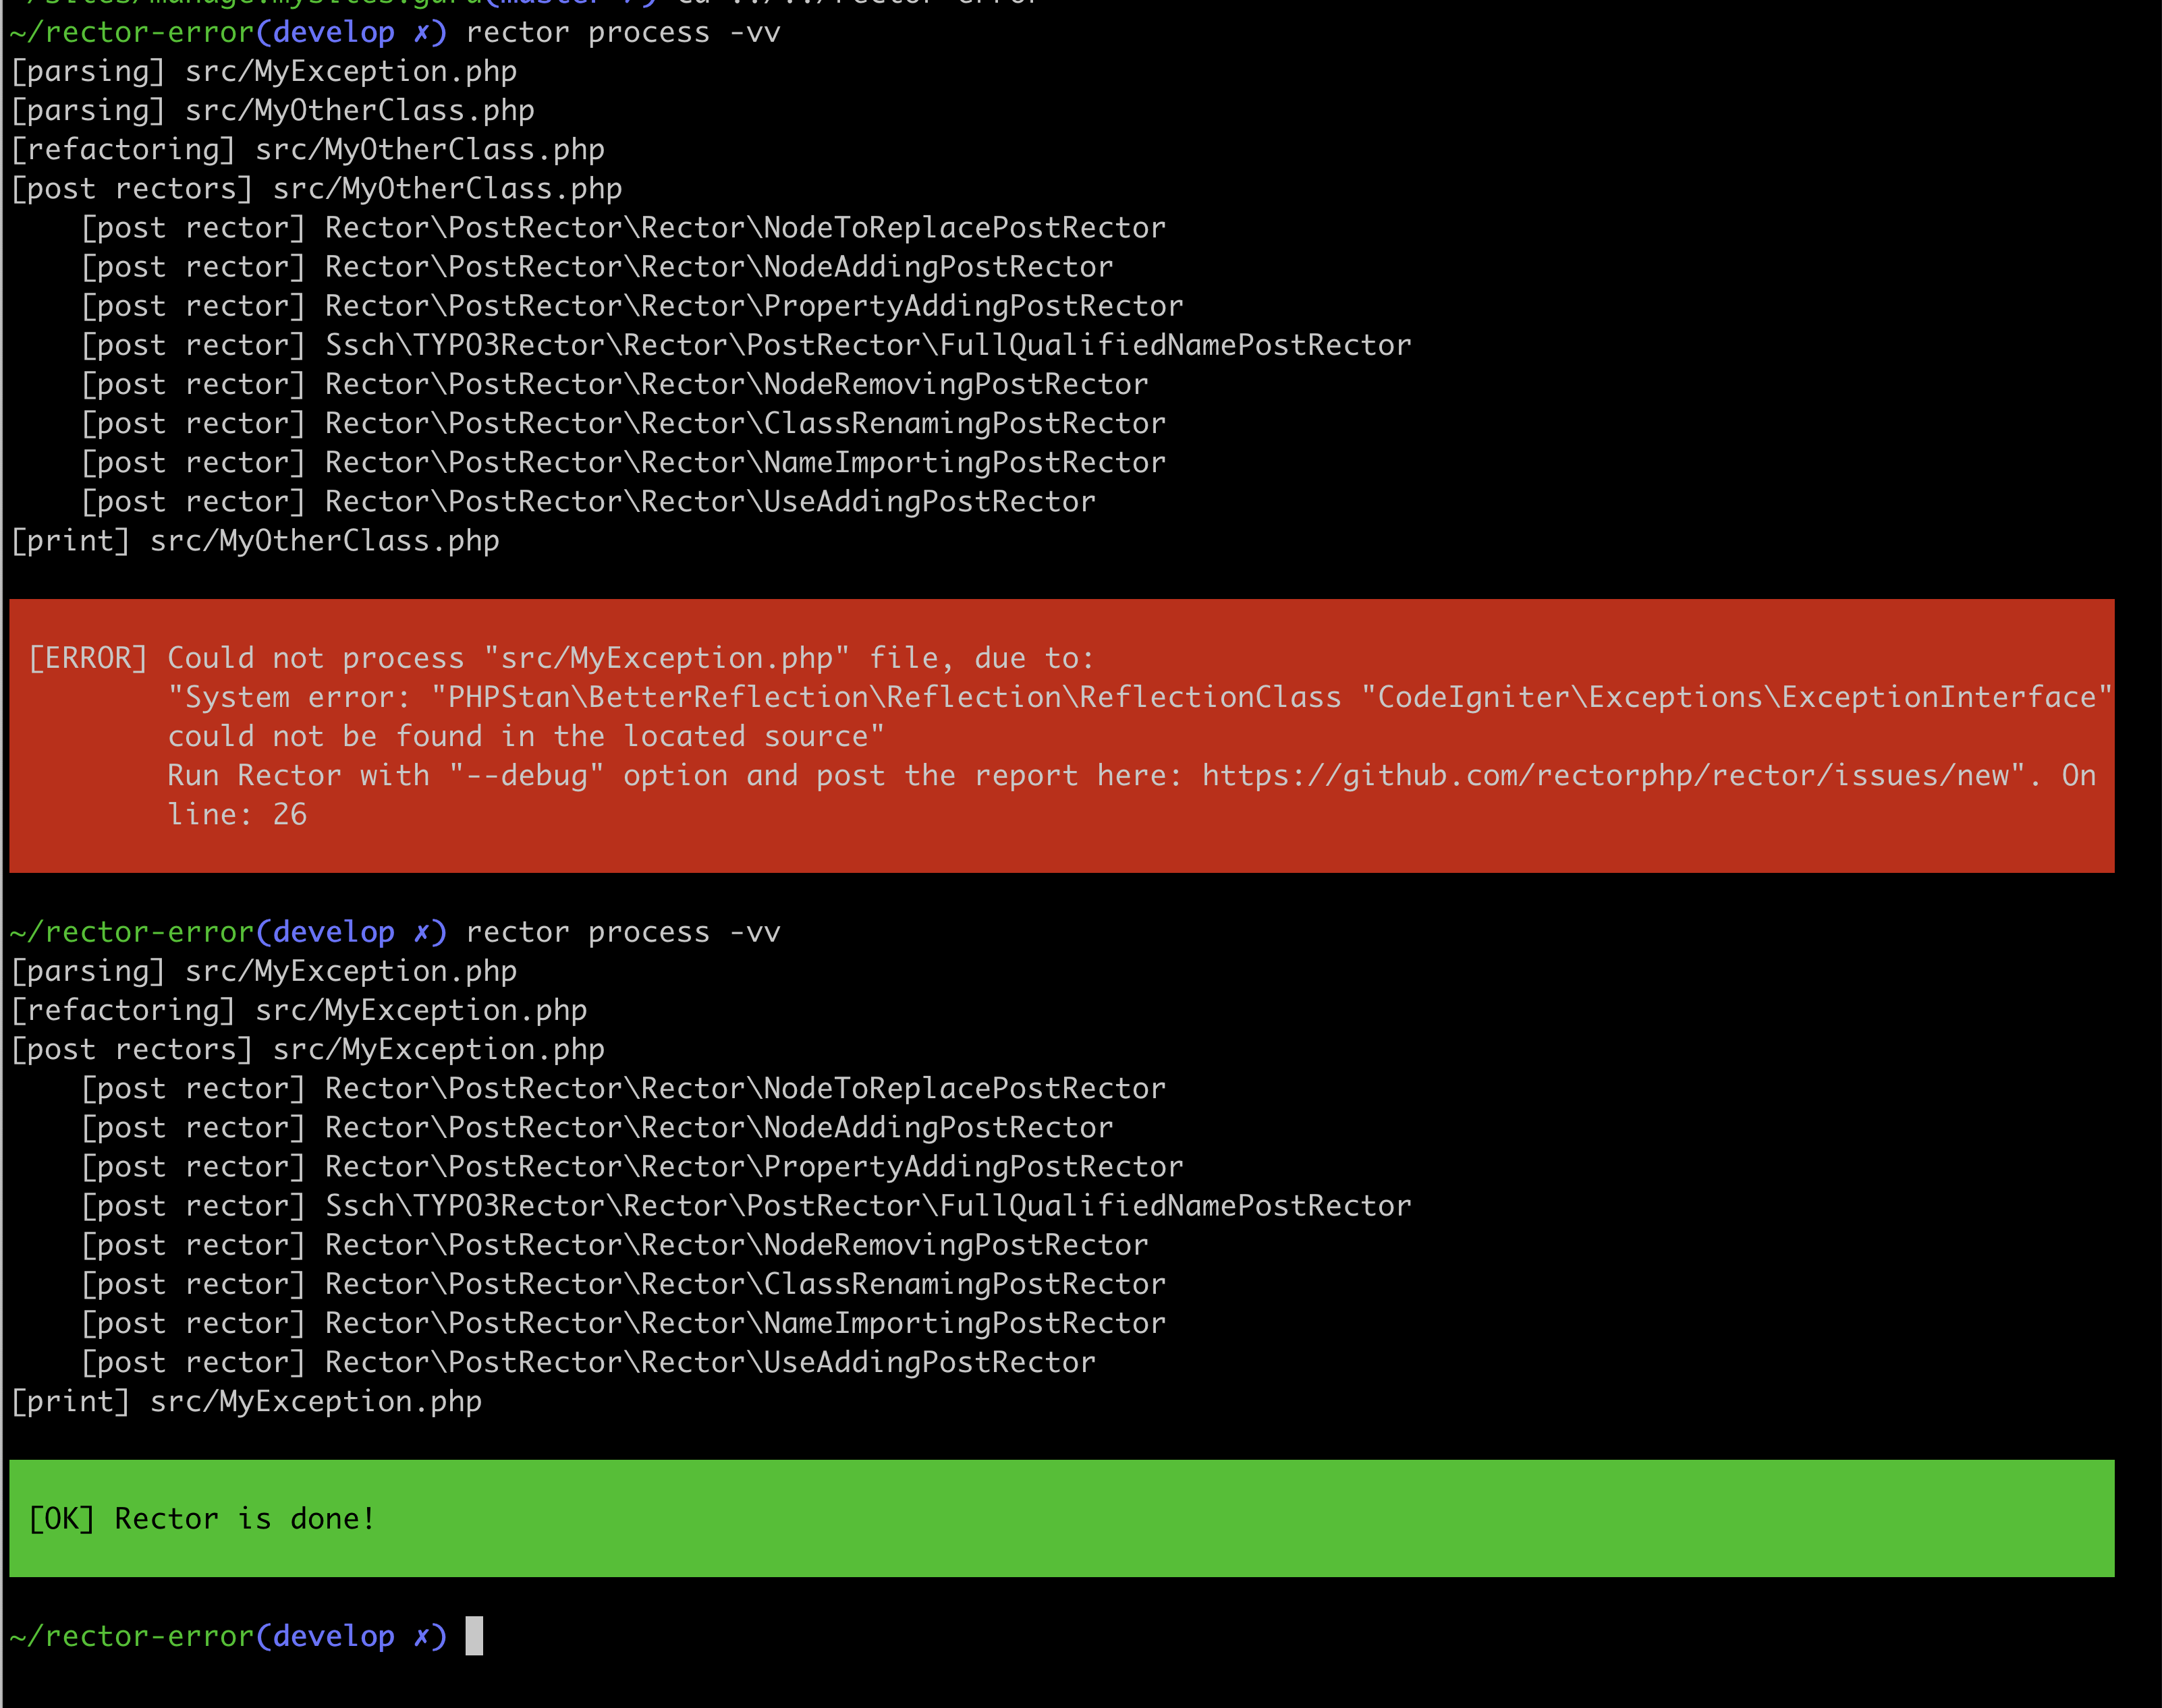Viewport: 2162px width, 1708px height.
Task: Click the [refactoring] src/MyOtherClass.php line
Action: (308, 148)
